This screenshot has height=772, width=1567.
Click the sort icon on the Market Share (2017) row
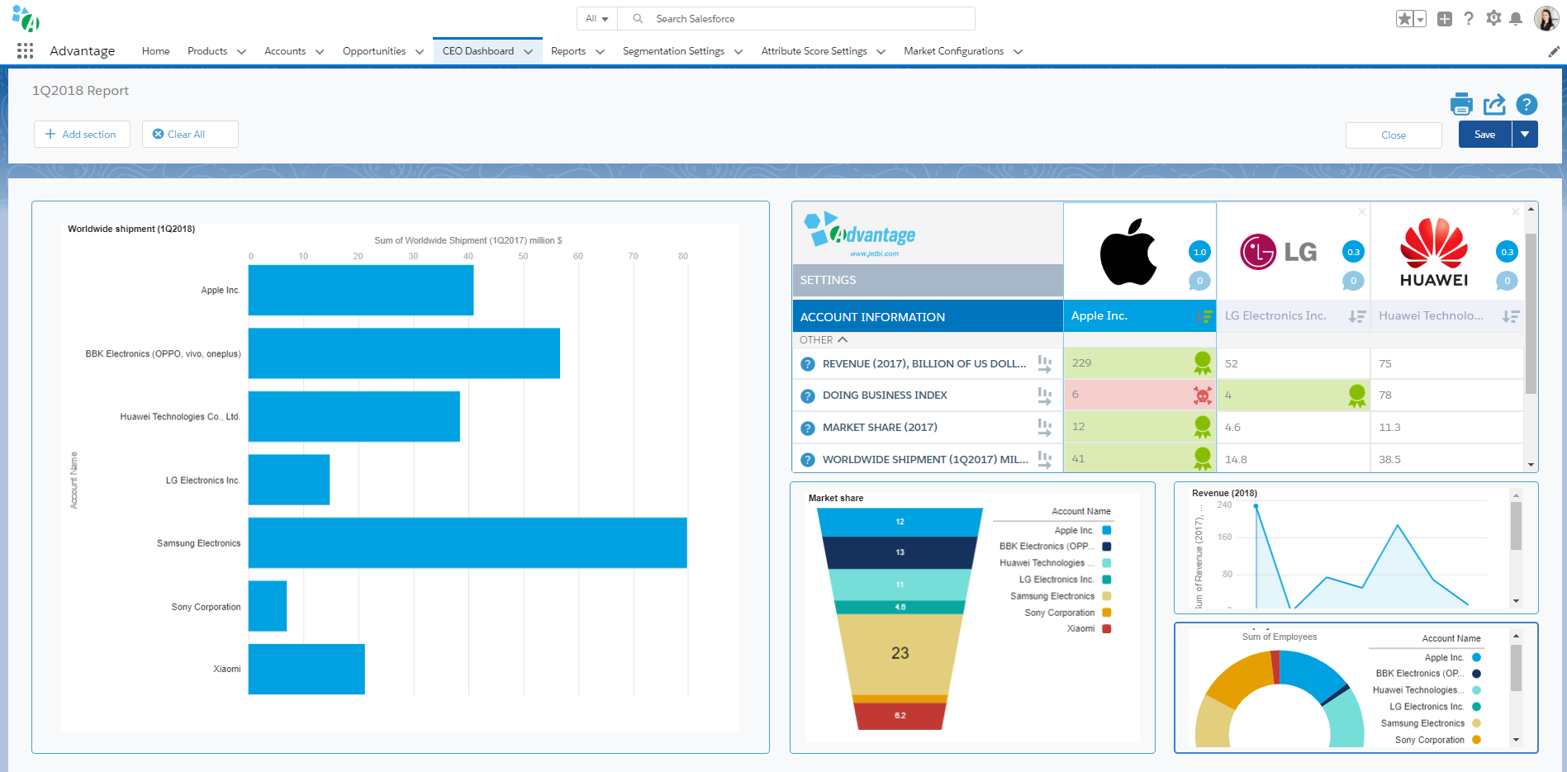point(1045,428)
